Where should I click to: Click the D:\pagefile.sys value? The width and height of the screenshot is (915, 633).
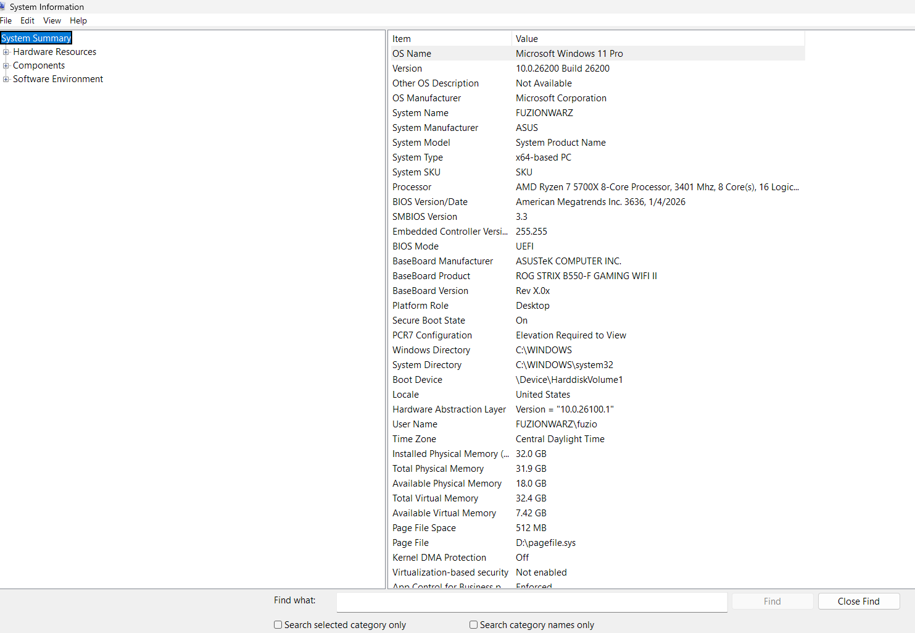click(545, 543)
